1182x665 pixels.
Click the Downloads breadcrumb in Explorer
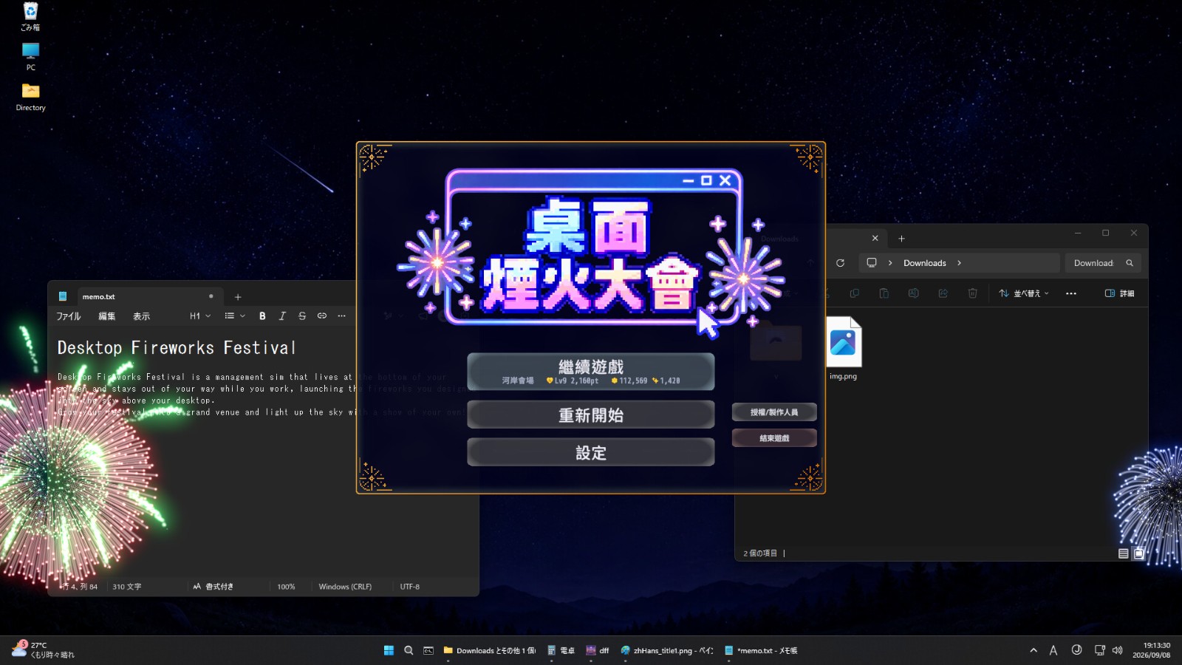[924, 263]
